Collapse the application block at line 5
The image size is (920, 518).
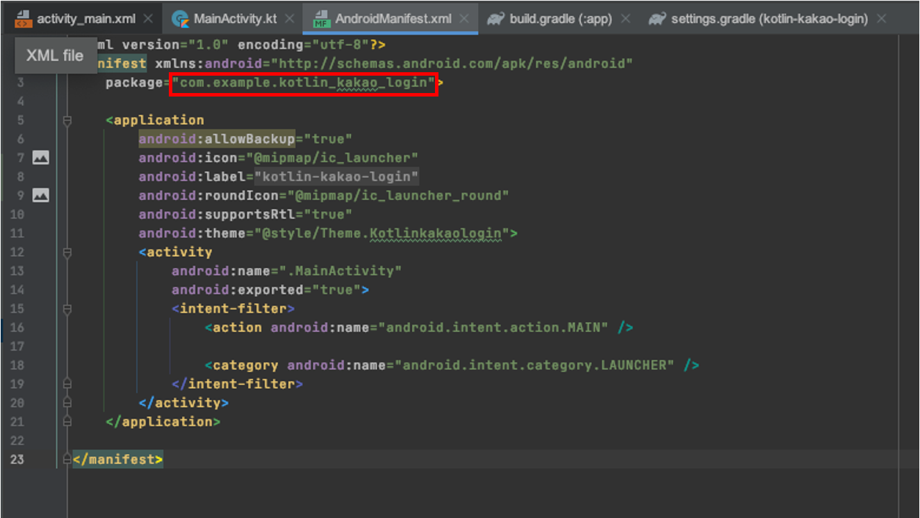(x=67, y=120)
